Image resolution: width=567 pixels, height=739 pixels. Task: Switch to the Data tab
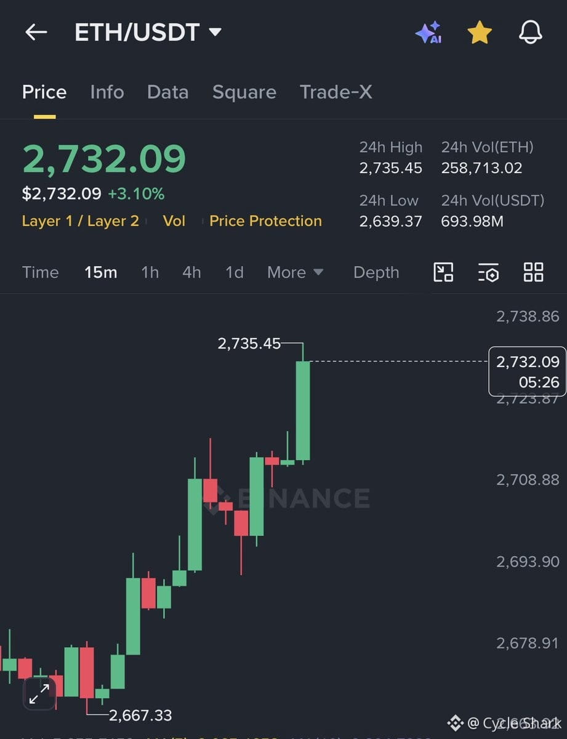tap(167, 92)
